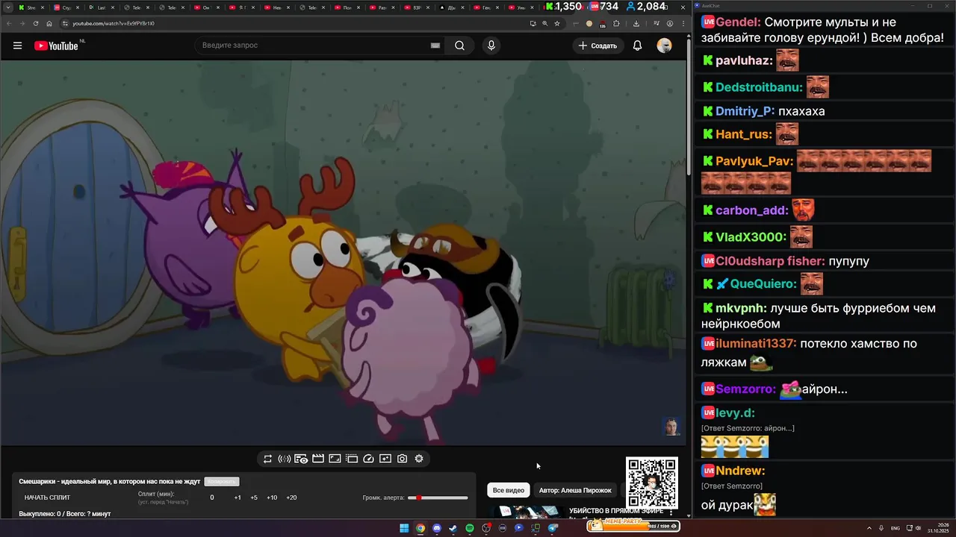Click the video title 'Смешарики - идеальный мир'

point(110,482)
